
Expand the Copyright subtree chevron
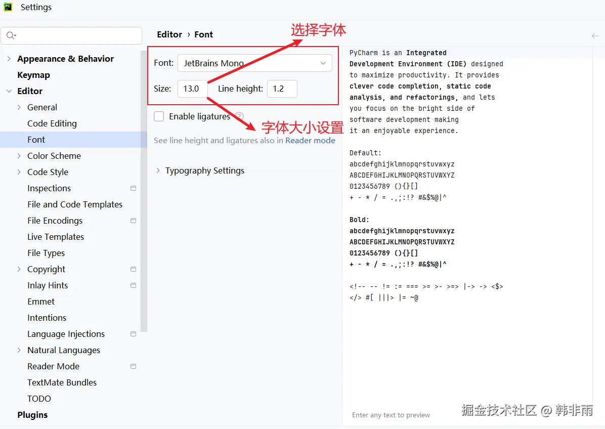19,269
